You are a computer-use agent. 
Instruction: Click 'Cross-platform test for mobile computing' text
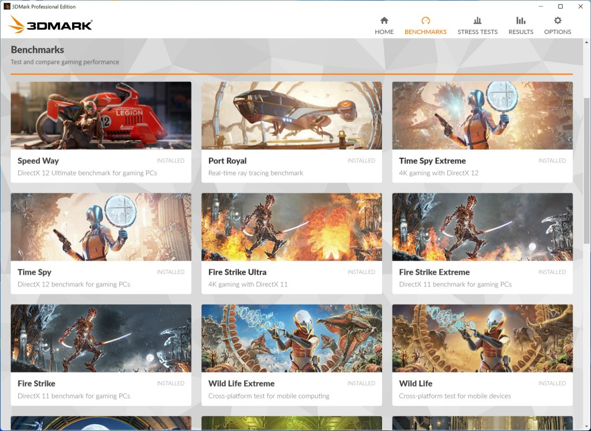point(269,396)
